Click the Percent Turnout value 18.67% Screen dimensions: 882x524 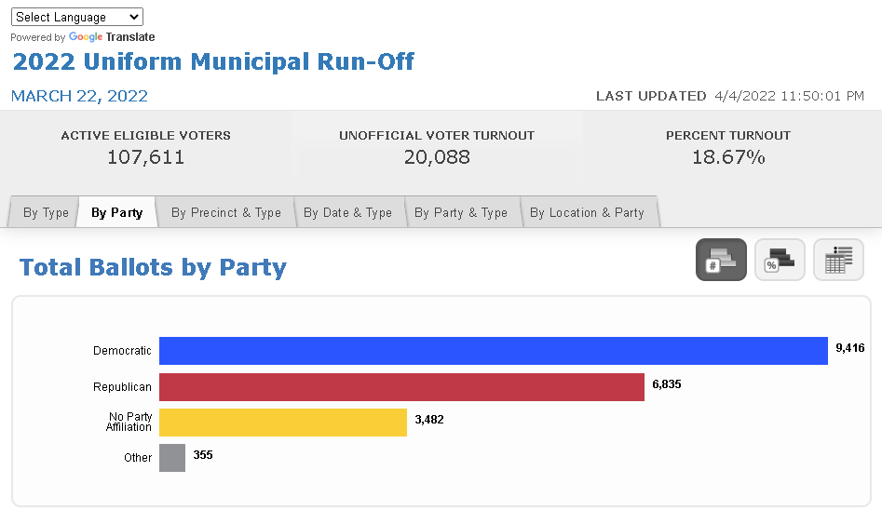(x=728, y=157)
